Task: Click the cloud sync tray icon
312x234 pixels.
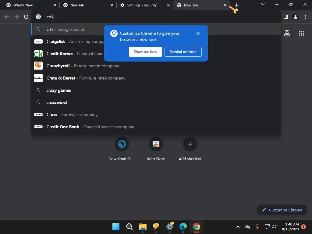Action: pos(248,227)
